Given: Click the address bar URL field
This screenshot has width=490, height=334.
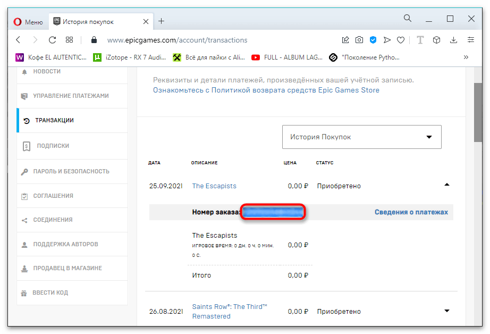Looking at the screenshot, I should click(x=213, y=40).
